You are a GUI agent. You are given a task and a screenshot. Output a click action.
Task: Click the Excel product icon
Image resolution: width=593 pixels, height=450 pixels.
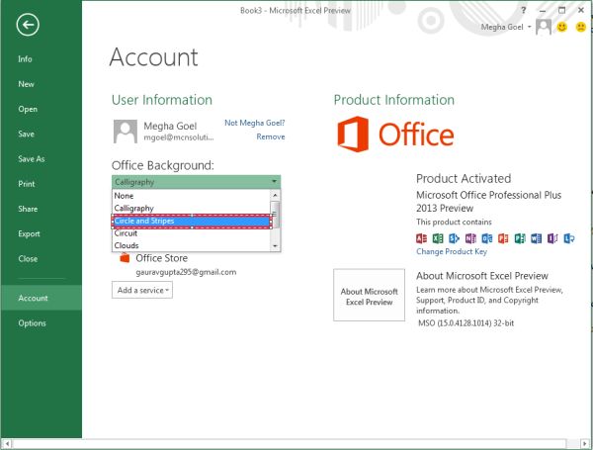coord(438,238)
